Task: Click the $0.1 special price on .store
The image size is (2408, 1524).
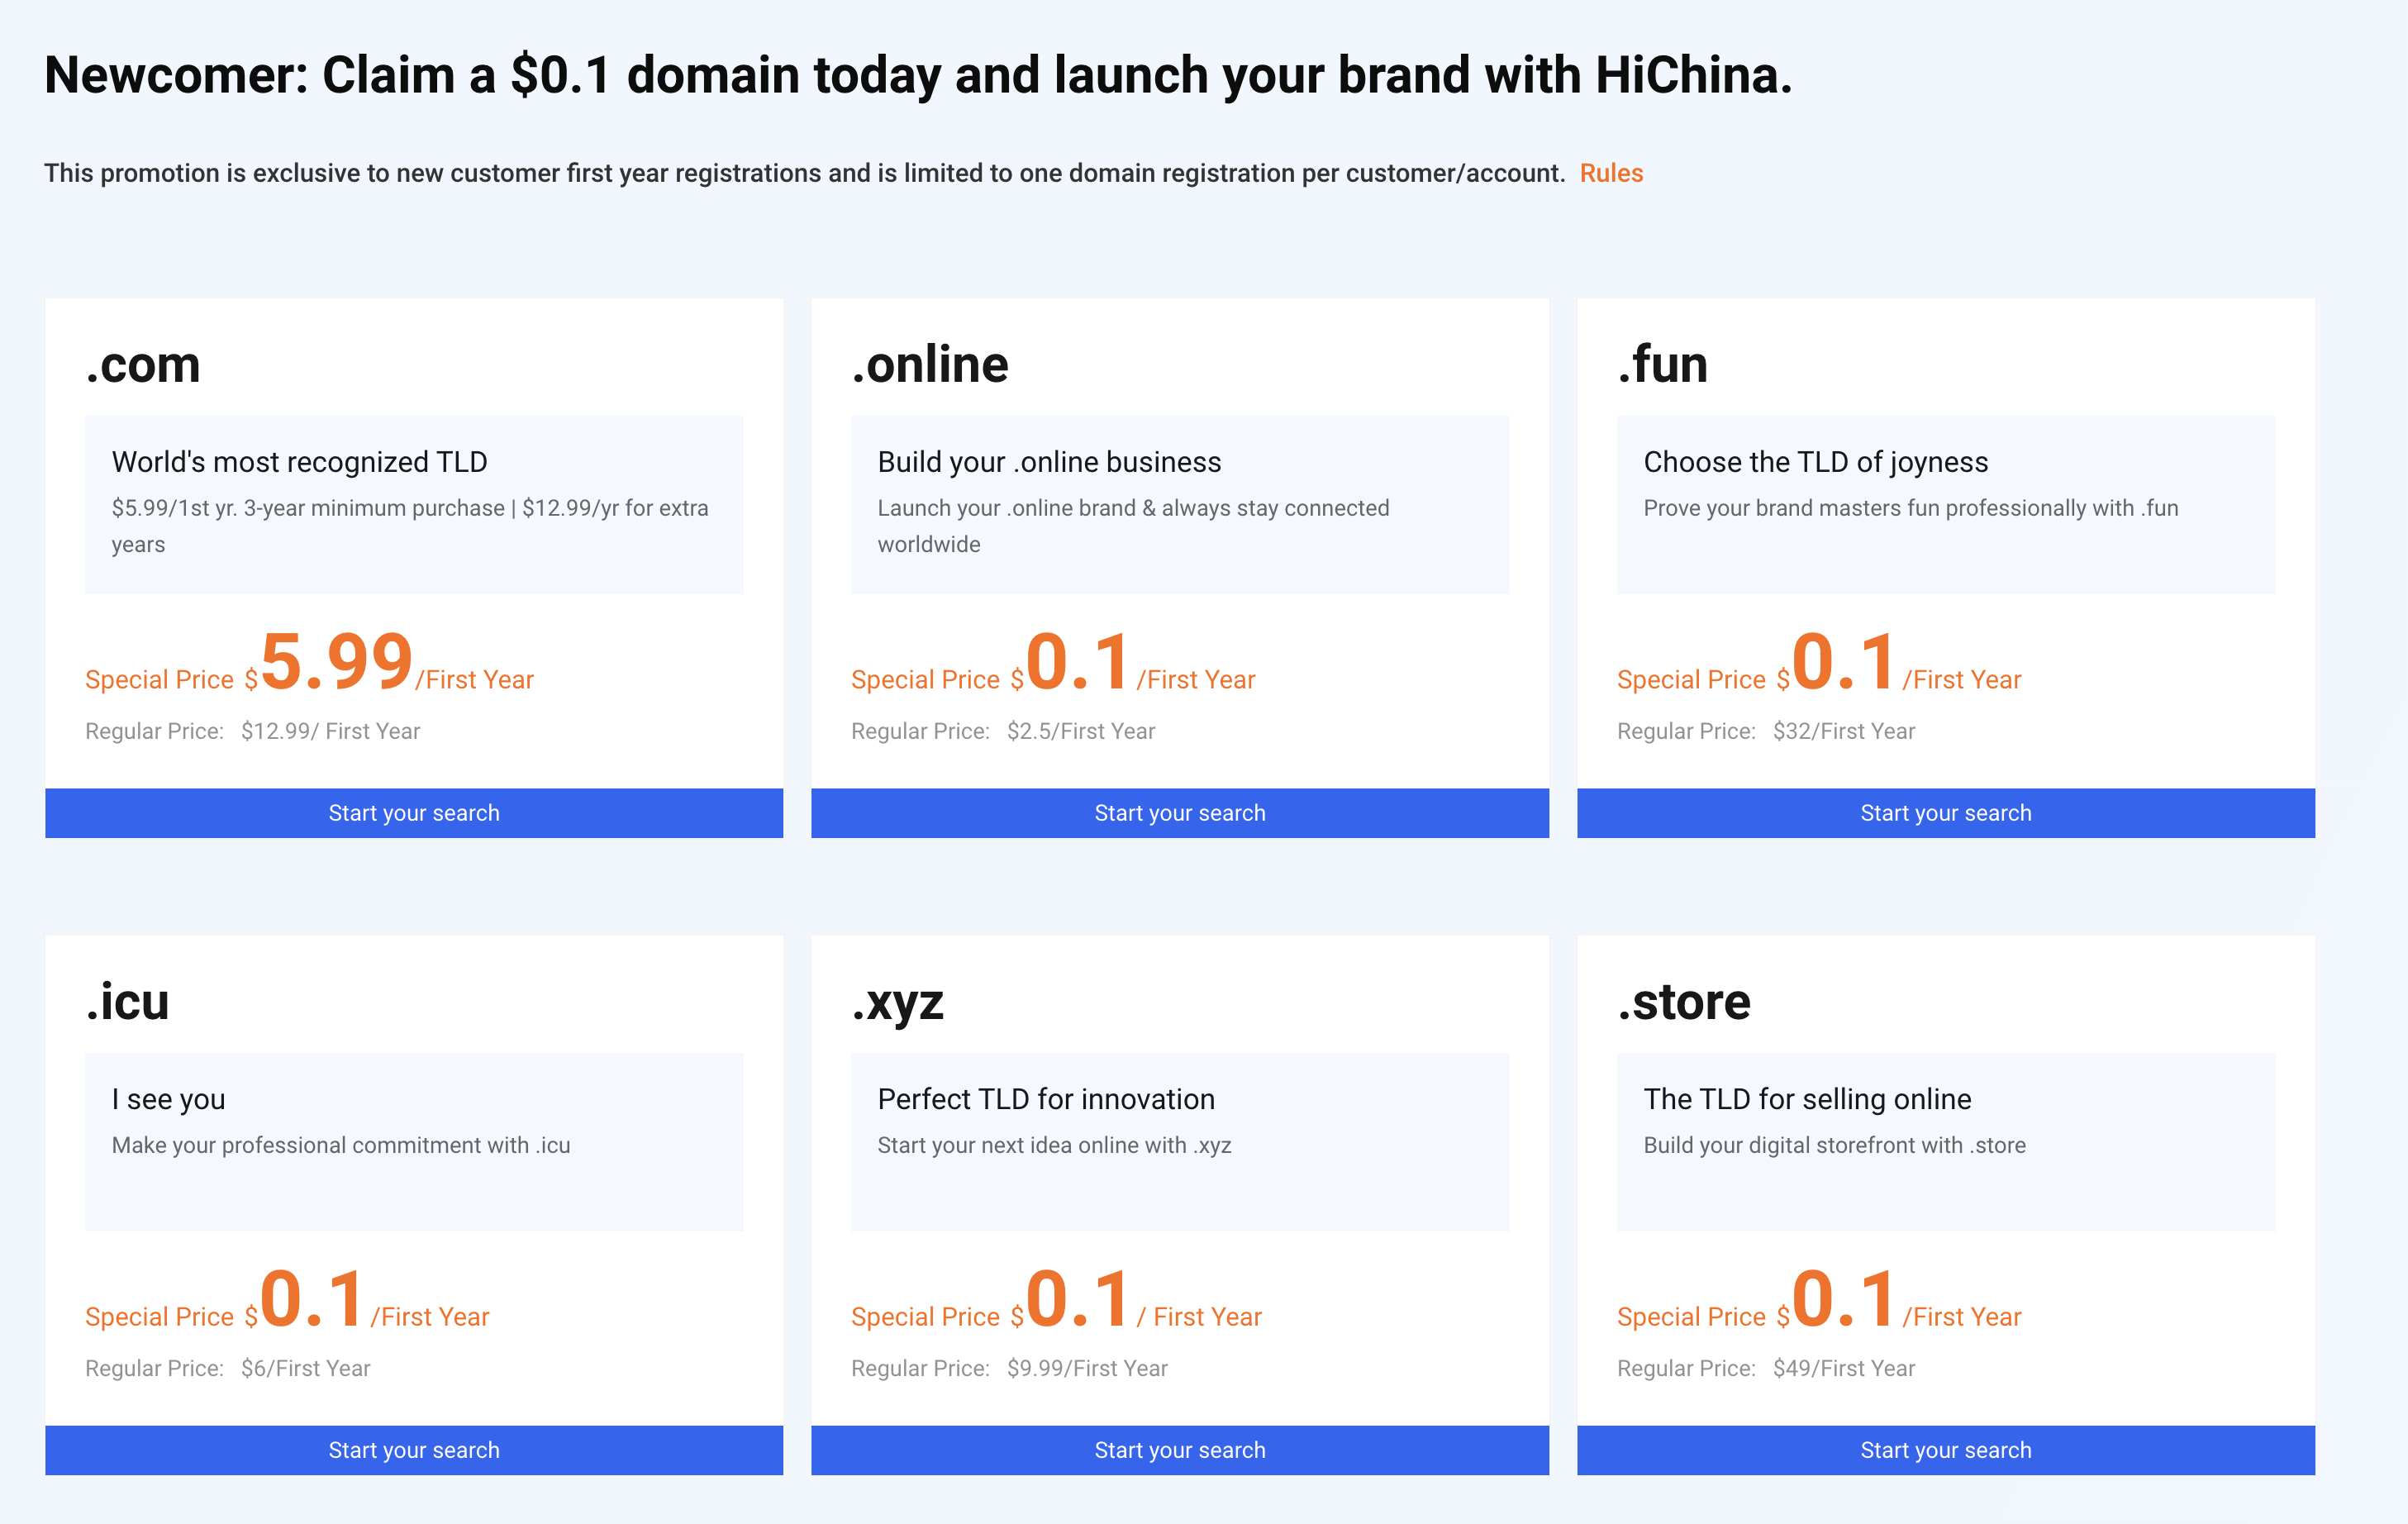Action: click(1836, 1300)
